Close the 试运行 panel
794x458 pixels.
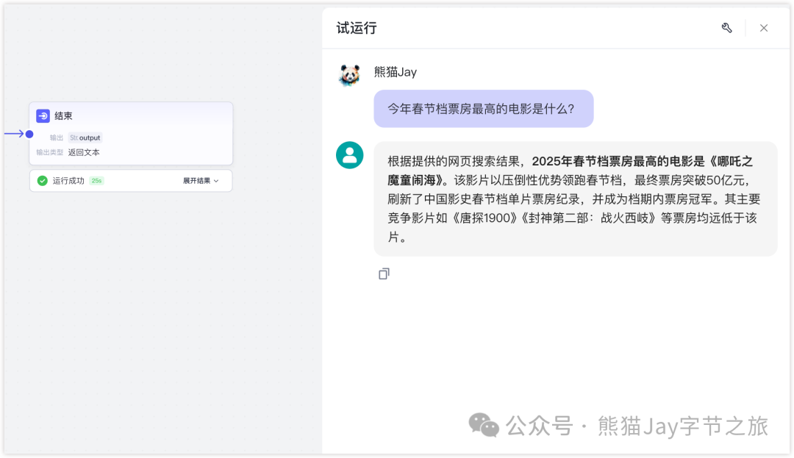[x=764, y=28]
